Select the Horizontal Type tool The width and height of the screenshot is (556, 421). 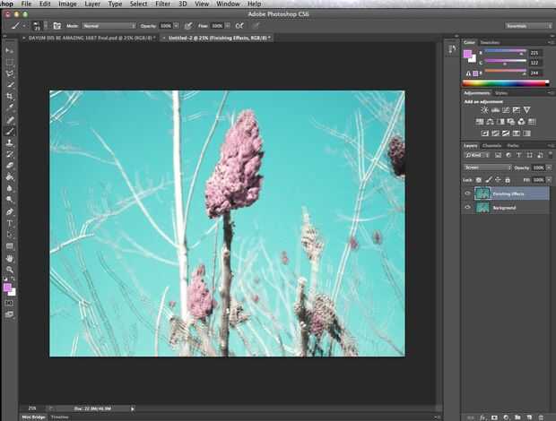click(9, 223)
